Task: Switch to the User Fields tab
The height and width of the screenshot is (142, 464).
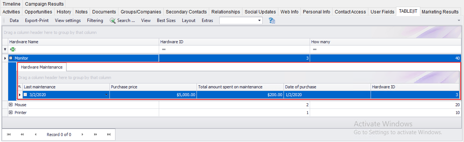Action: point(383,12)
